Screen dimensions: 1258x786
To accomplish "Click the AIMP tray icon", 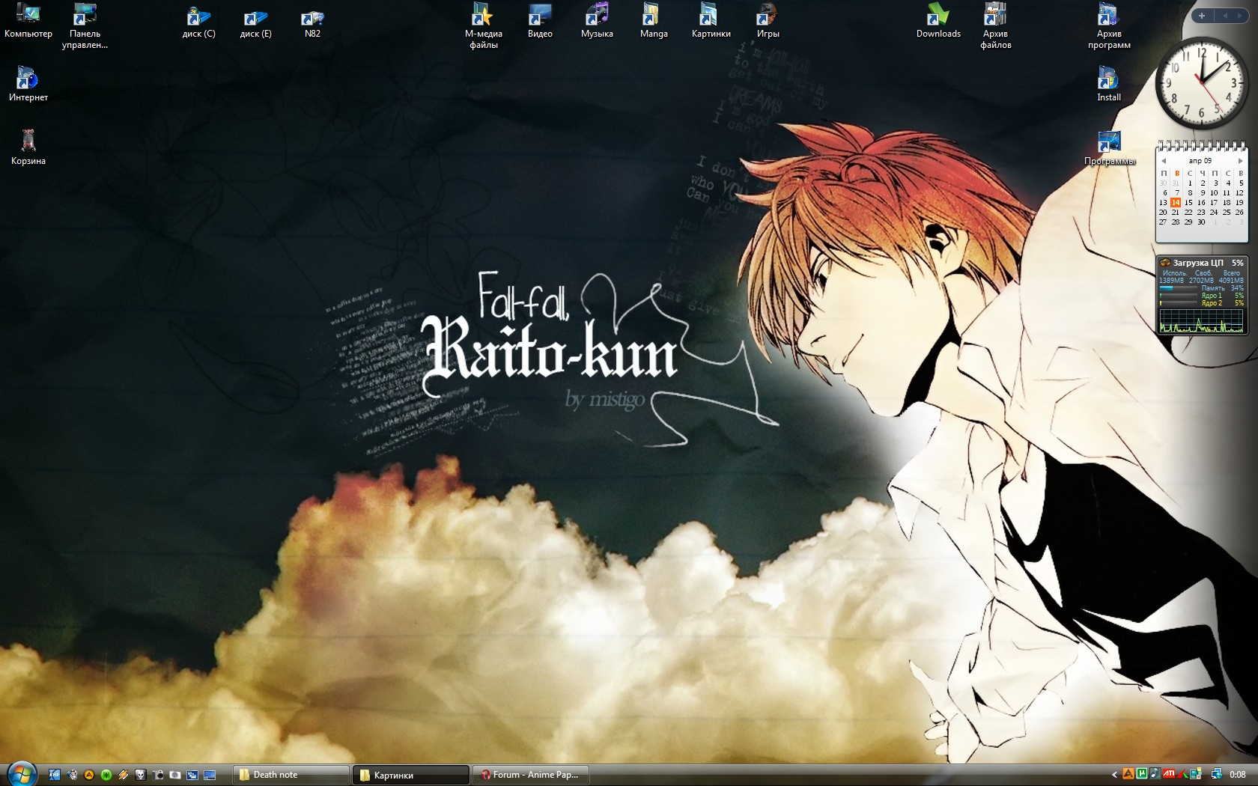I will tap(1128, 774).
